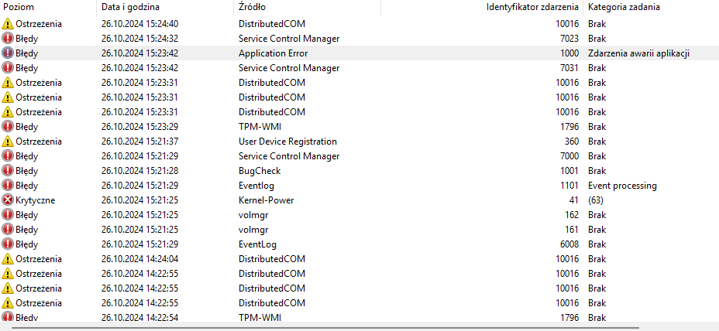Viewport: 719px width, 331px height.
Task: Click the warning icon of the 14:24:04 DistributedCOM event
Action: 8,259
